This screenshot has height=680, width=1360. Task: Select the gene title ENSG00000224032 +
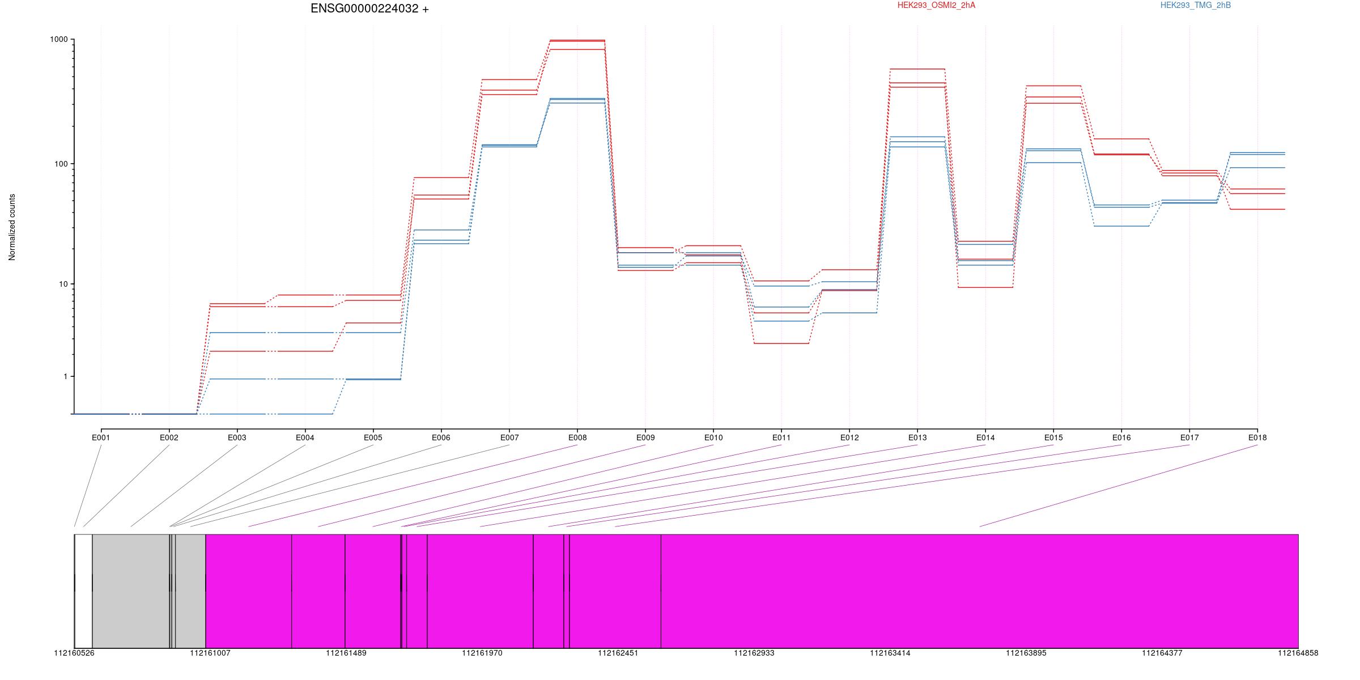369,8
